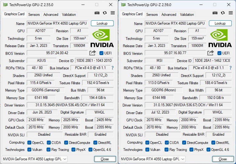This screenshot has width=236, height=164.
Task: Click refresh icon in GPU-Z 2.59.0 window
Action: click(223, 13)
